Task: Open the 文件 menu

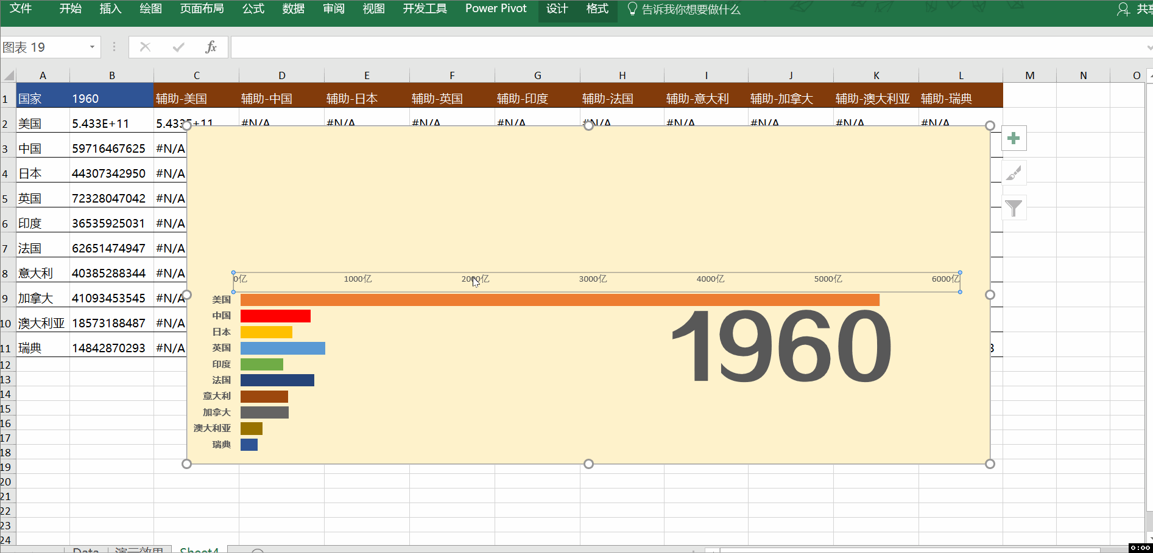Action: (x=21, y=9)
